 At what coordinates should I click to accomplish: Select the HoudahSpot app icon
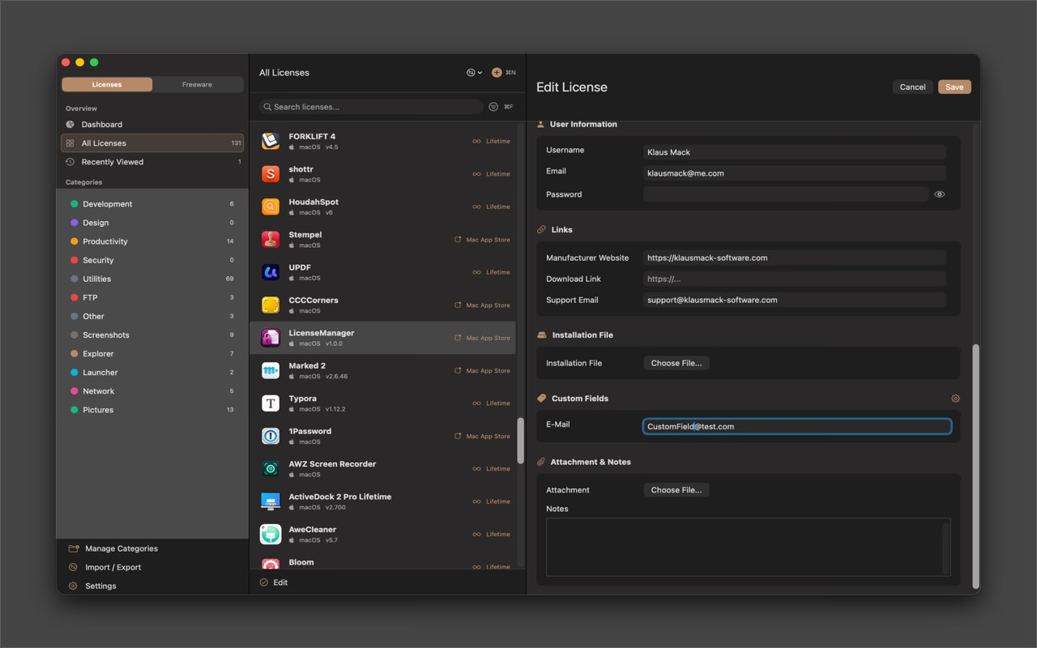point(271,207)
